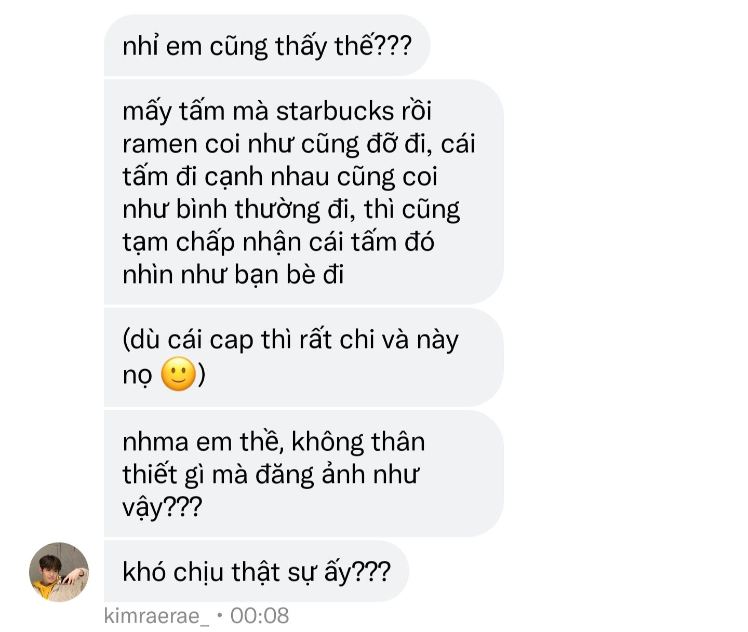Click the word 'vậy???' ending fourth message

point(162,507)
